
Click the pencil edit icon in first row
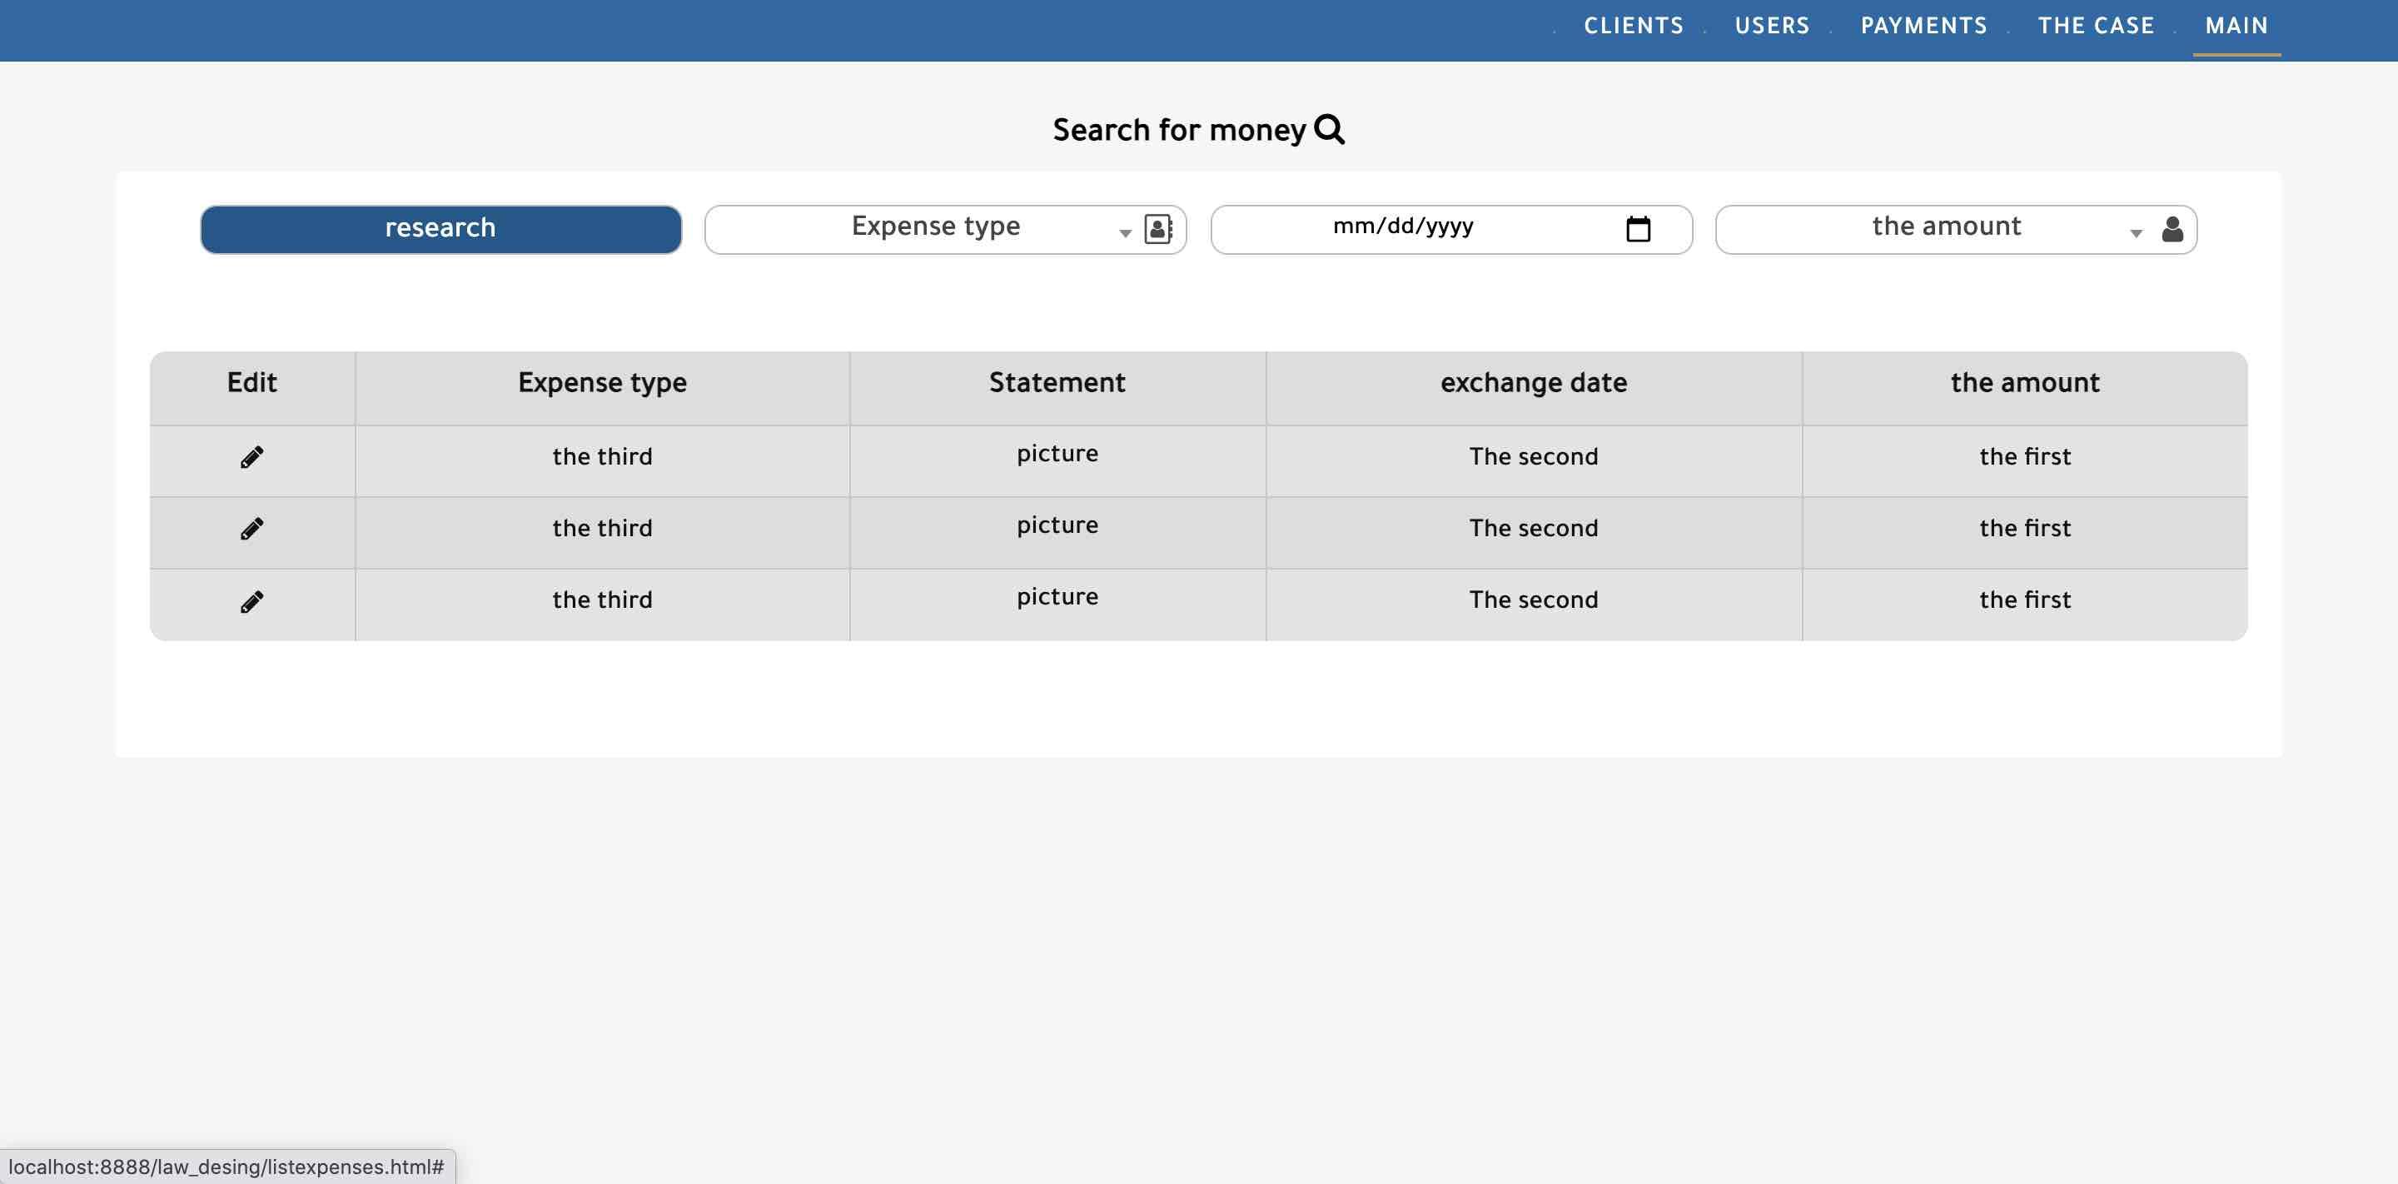point(251,457)
